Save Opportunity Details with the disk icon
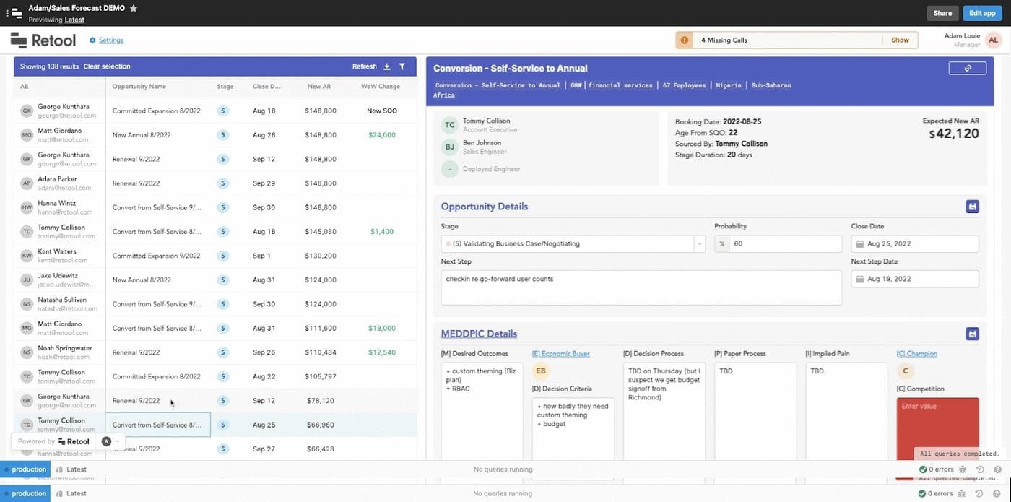This screenshot has height=502, width=1011. [972, 207]
